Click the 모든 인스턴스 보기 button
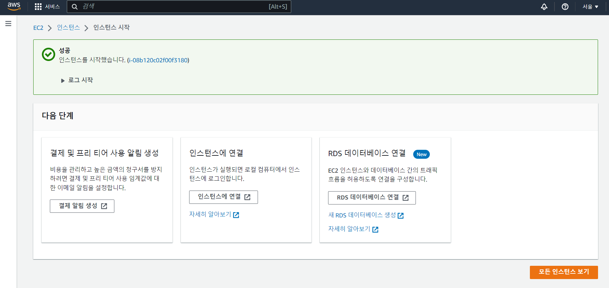Image resolution: width=609 pixels, height=288 pixels. click(564, 272)
